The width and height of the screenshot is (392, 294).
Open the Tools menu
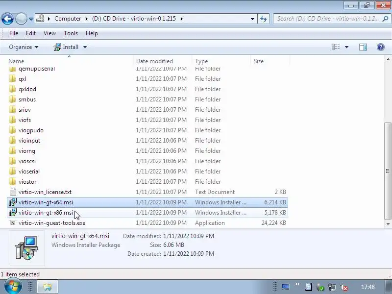pos(71,33)
